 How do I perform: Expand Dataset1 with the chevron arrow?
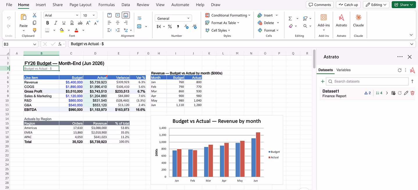387,93
